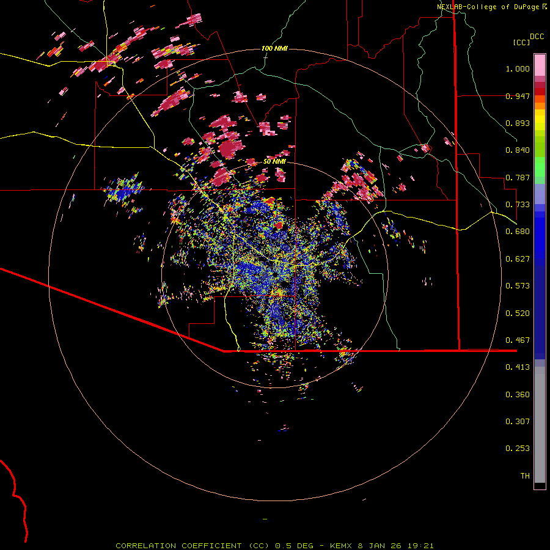Click the 0.893 color scale value
Screen dimensions: 550x550
(x=518, y=123)
